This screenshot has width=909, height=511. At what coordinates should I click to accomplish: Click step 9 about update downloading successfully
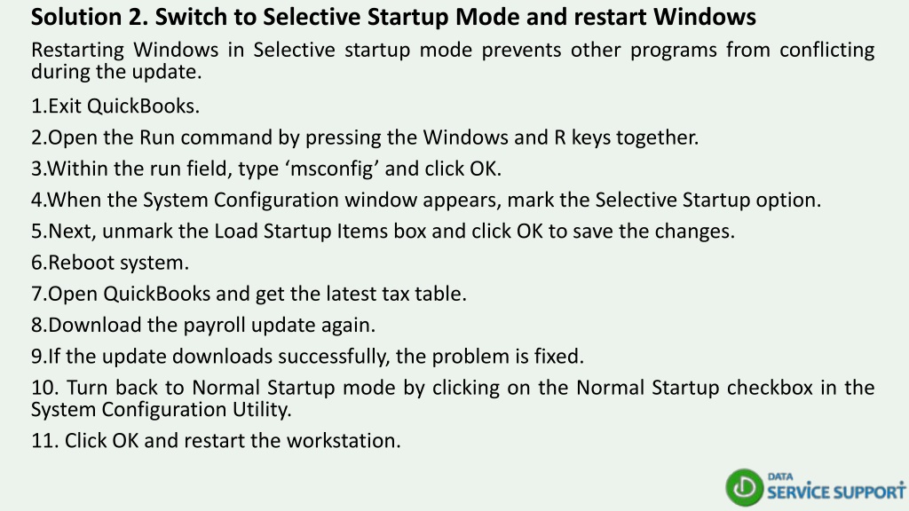pos(307,357)
